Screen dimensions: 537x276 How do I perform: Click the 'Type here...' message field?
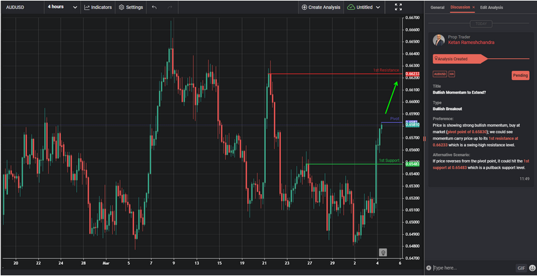pos(473,267)
